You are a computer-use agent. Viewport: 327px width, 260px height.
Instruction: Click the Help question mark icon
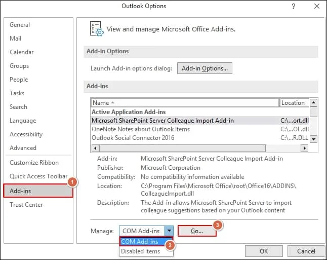(x=294, y=6)
